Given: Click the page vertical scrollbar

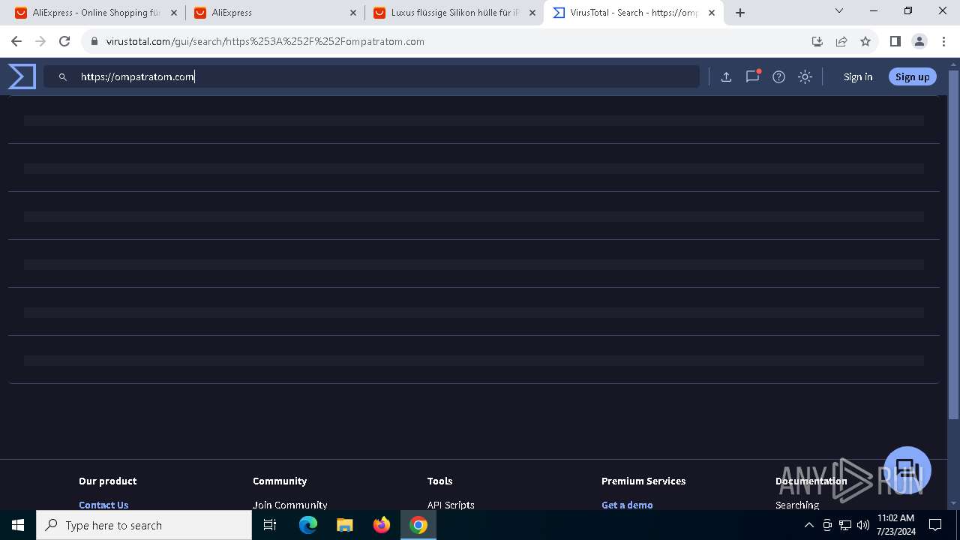Looking at the screenshot, I should click(954, 245).
